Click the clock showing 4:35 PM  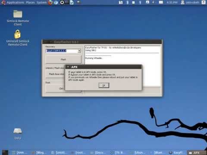point(172,3)
